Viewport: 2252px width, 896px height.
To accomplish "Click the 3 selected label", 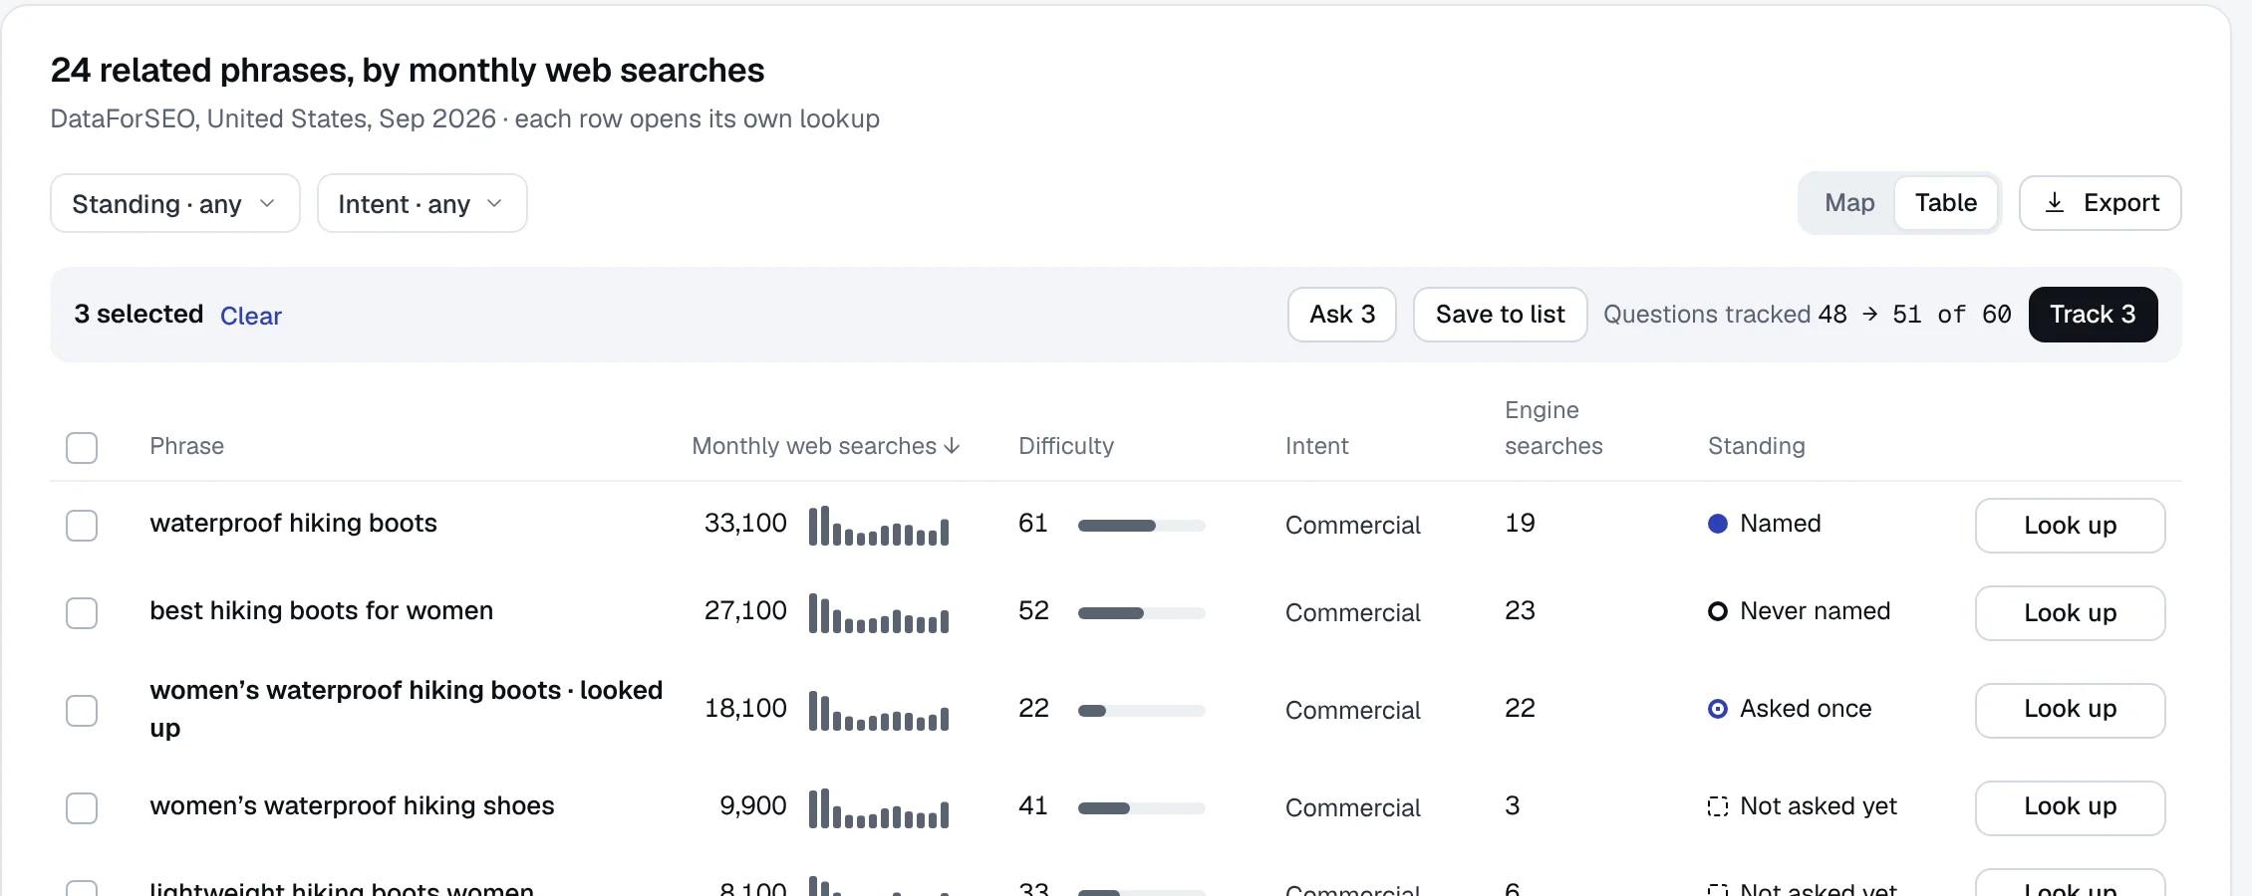I will (139, 315).
